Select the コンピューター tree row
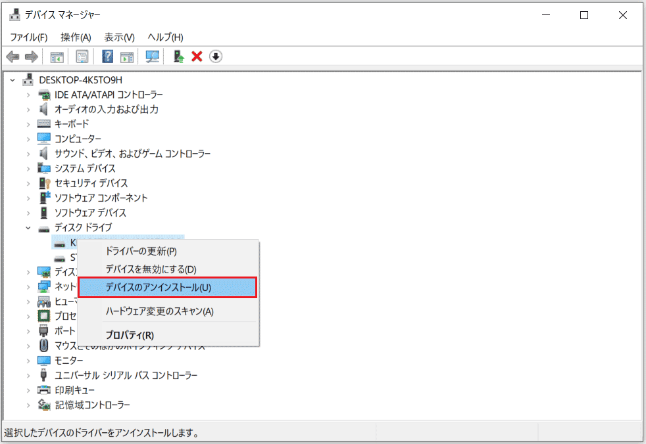646x444 pixels. tap(78, 139)
